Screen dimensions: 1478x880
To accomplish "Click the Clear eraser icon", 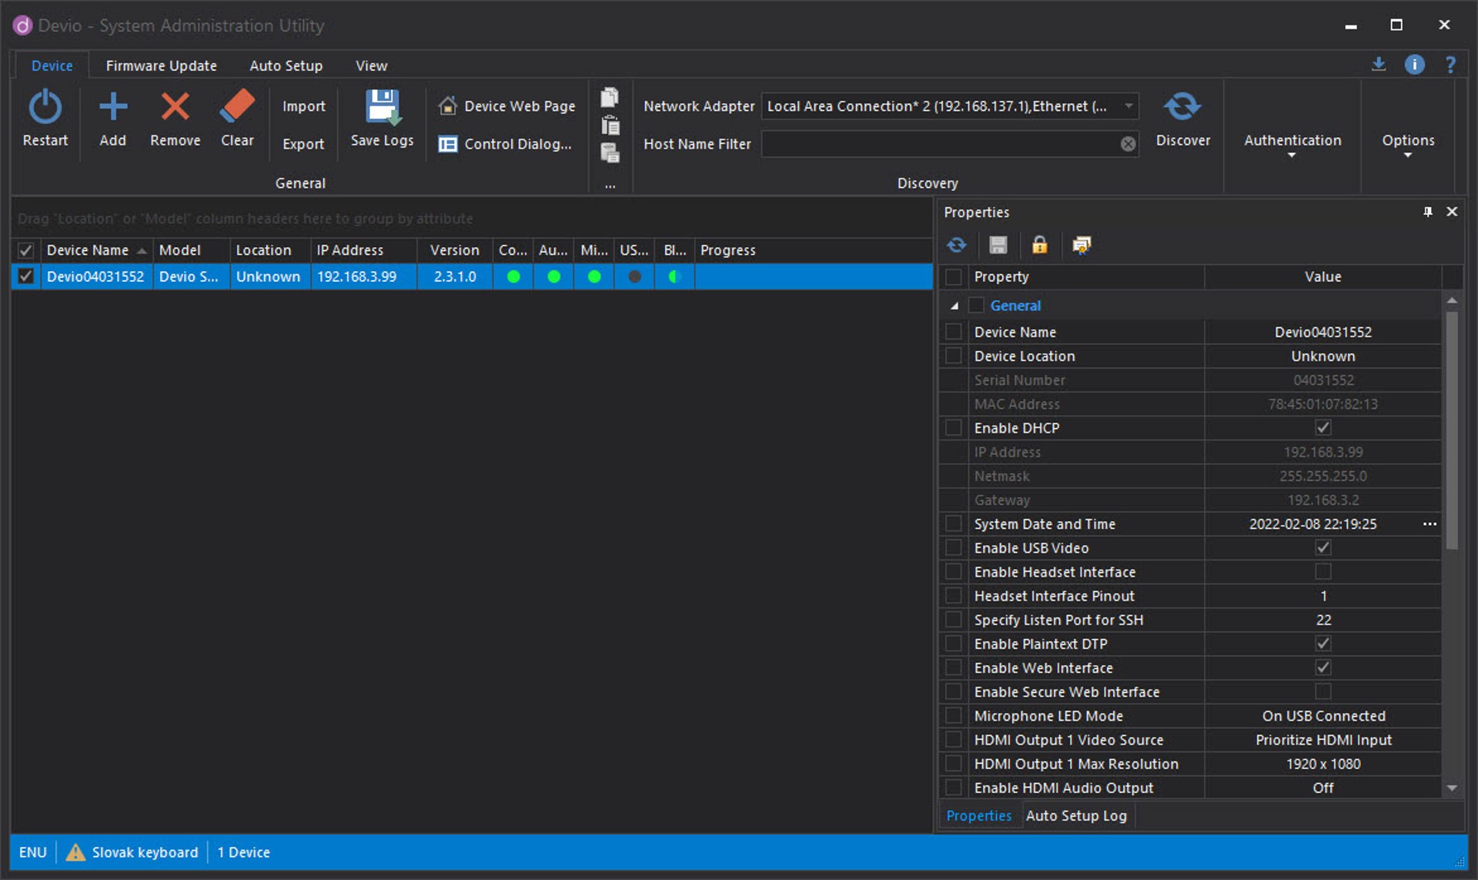I will [x=237, y=107].
